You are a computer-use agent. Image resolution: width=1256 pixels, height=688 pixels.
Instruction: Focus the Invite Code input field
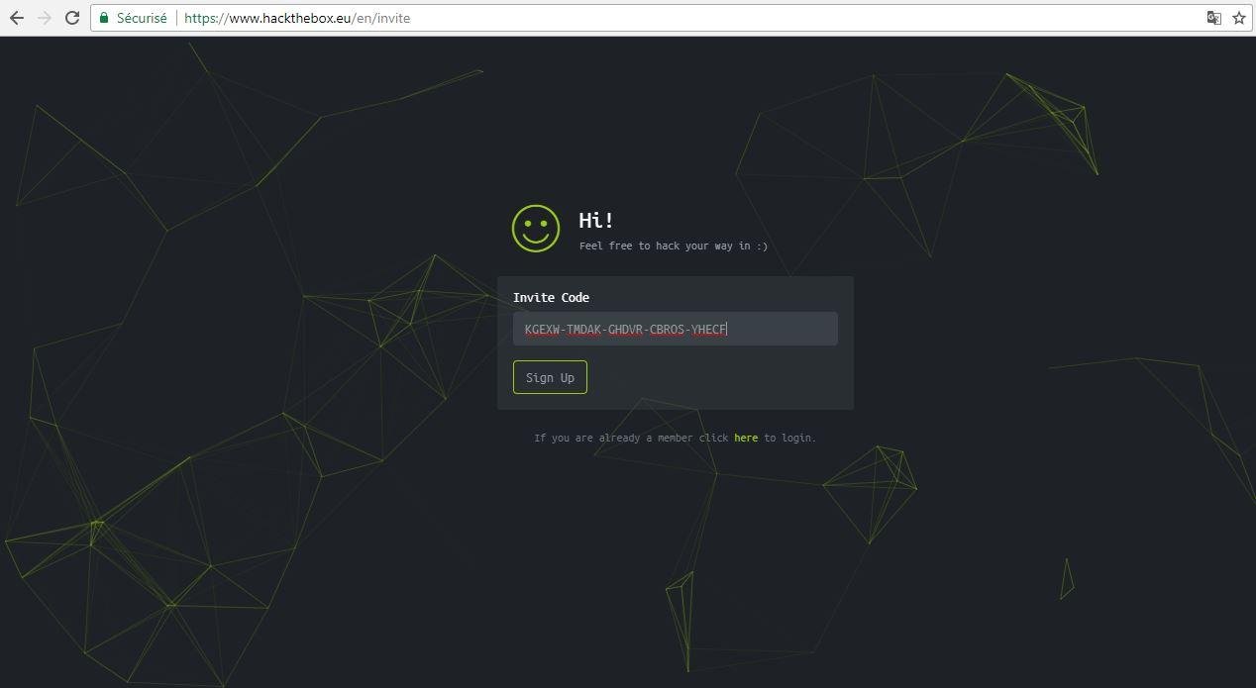coord(676,329)
